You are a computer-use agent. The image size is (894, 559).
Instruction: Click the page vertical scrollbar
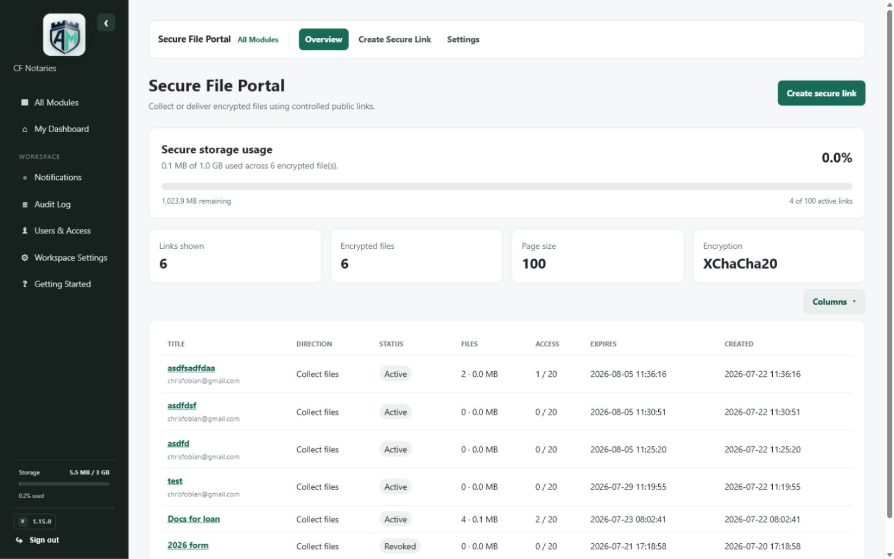pyautogui.click(x=889, y=263)
